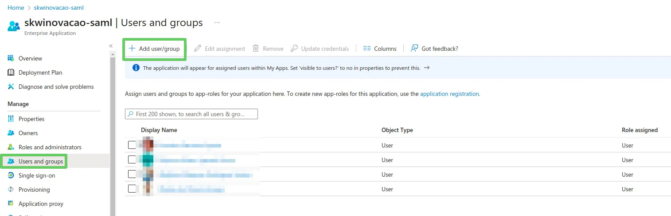The image size is (671, 216).
Task: Check the second user row checkbox
Action: click(132, 159)
